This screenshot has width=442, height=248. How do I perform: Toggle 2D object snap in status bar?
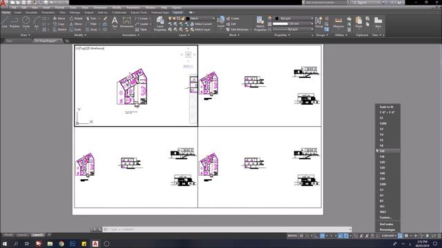click(x=346, y=236)
